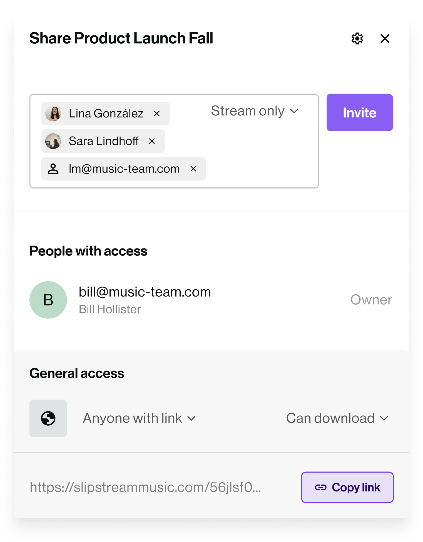This screenshot has height=542, width=423.
Task: Open the Stream only permission dropdown
Action: 254,111
